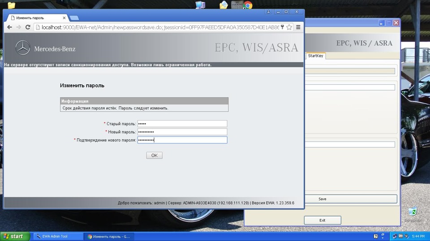Click the Mercedes-Benz star logo
The height and width of the screenshot is (241, 430).
click(x=23, y=48)
